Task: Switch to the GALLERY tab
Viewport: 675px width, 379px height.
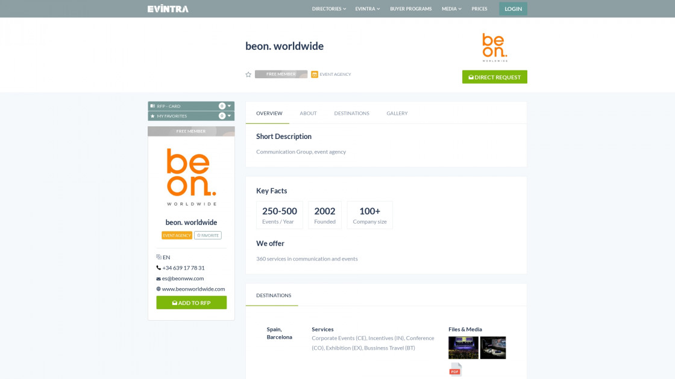Action: tap(397, 113)
